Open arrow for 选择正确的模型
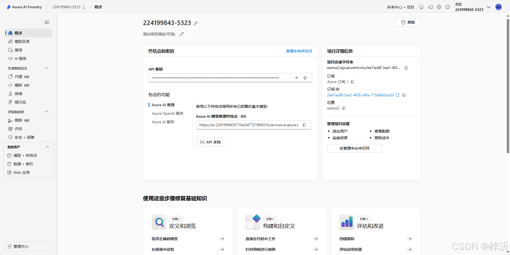The height and width of the screenshot is (255, 510). 222,239
